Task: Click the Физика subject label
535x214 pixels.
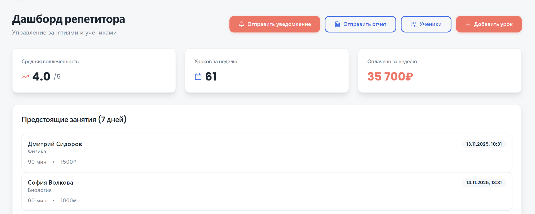Action: coord(37,152)
